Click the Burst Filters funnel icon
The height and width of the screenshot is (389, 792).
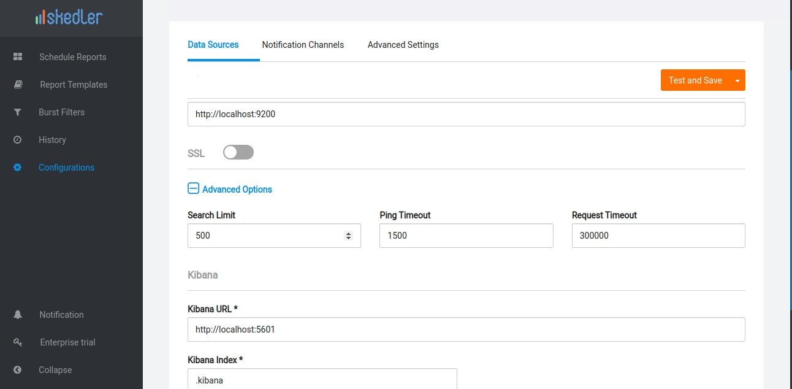click(18, 112)
